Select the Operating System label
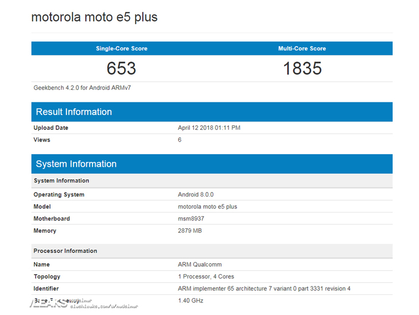 point(59,194)
